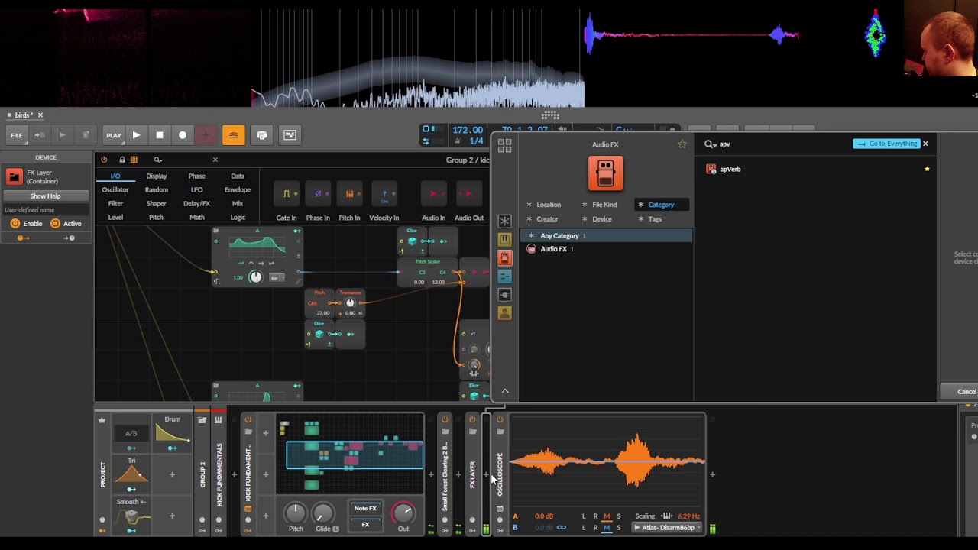Select the Tags filter tab
The width and height of the screenshot is (978, 550).
(655, 219)
